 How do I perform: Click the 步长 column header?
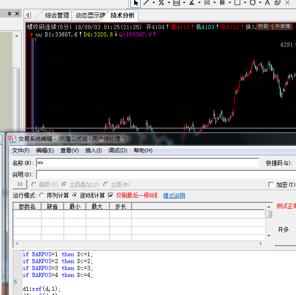120,206
